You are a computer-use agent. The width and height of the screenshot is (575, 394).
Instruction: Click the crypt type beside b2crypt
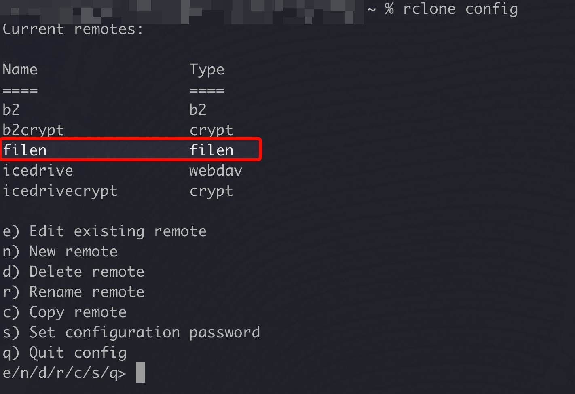click(211, 130)
